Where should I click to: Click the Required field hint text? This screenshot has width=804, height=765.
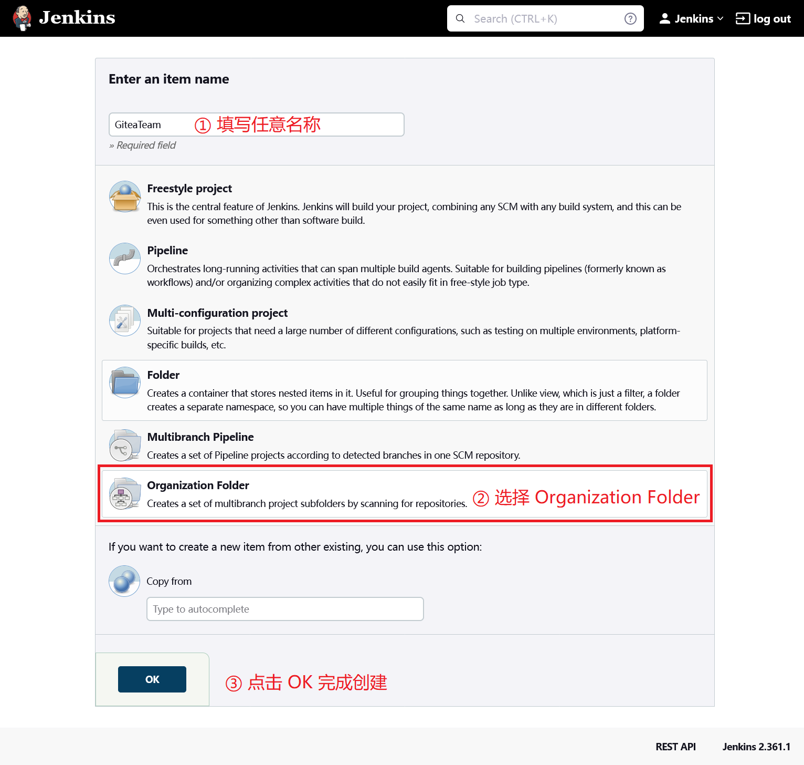143,146
